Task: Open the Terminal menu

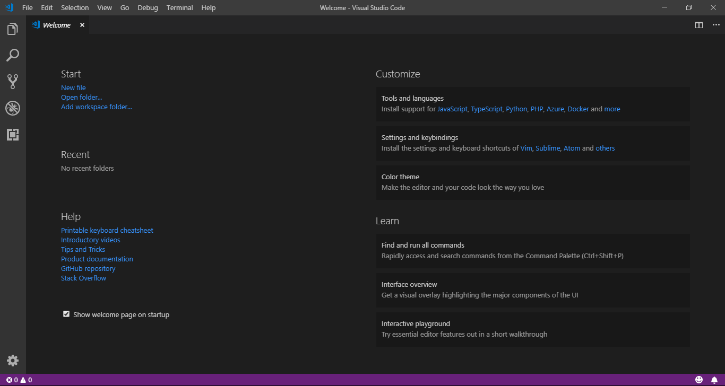Action: click(178, 8)
